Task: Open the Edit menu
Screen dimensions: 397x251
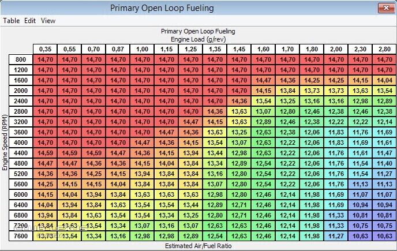Action: (30, 21)
